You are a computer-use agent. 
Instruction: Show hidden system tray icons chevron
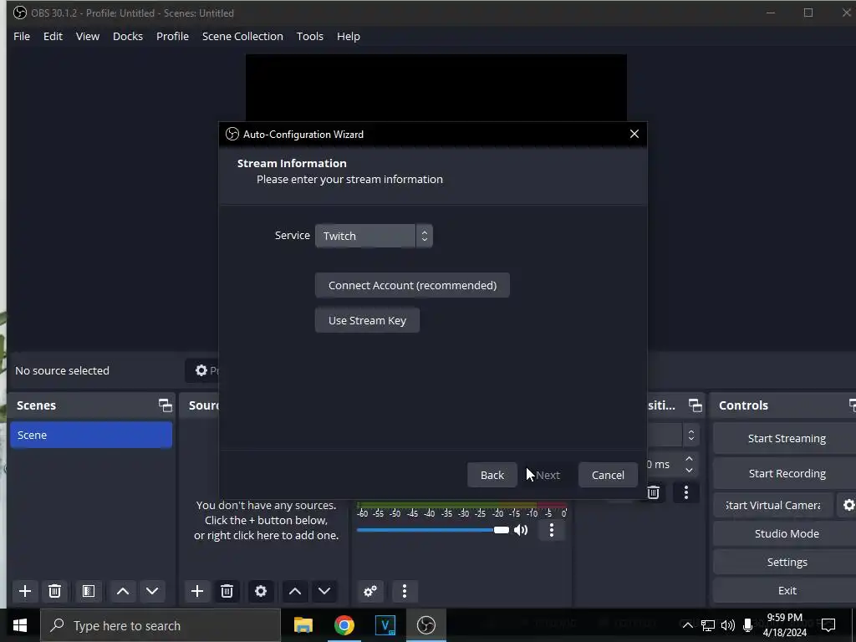pyautogui.click(x=688, y=625)
